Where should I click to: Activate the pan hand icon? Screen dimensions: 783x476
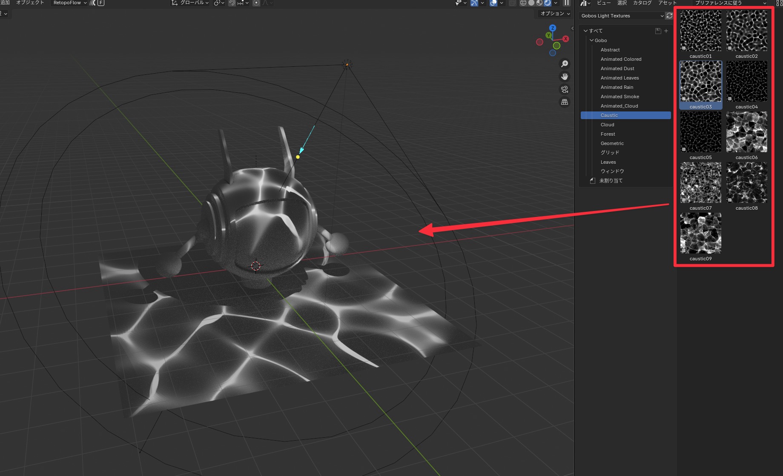565,76
